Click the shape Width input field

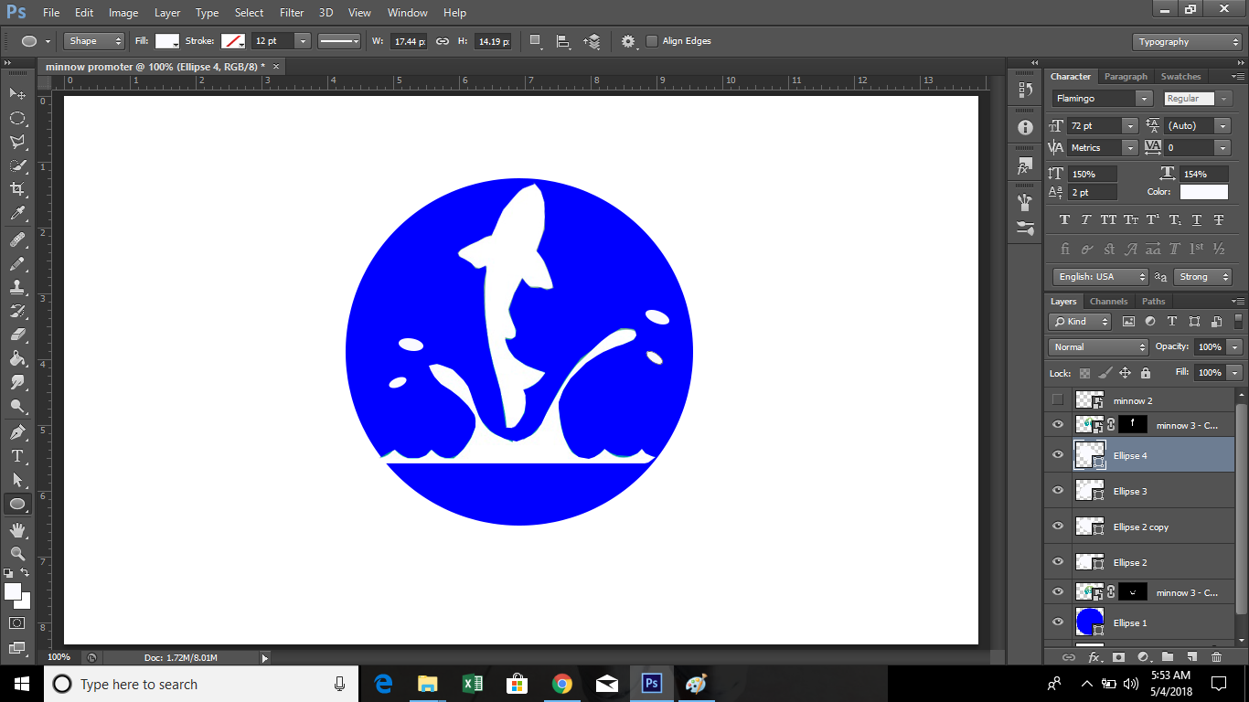[x=409, y=41]
